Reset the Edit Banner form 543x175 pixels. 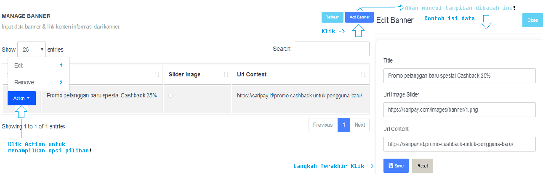coord(422,166)
